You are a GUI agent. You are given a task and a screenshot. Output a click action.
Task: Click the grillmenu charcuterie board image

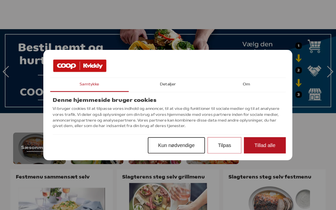[168, 196]
